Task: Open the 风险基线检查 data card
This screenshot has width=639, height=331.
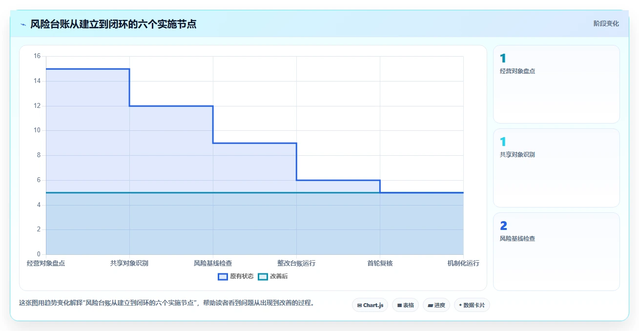Action: click(556, 251)
